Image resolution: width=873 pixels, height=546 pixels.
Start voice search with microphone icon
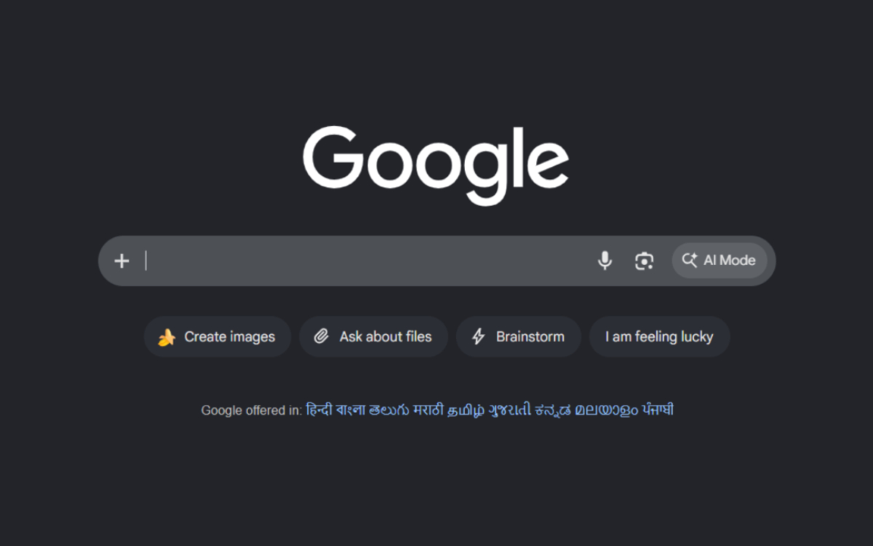[605, 261]
